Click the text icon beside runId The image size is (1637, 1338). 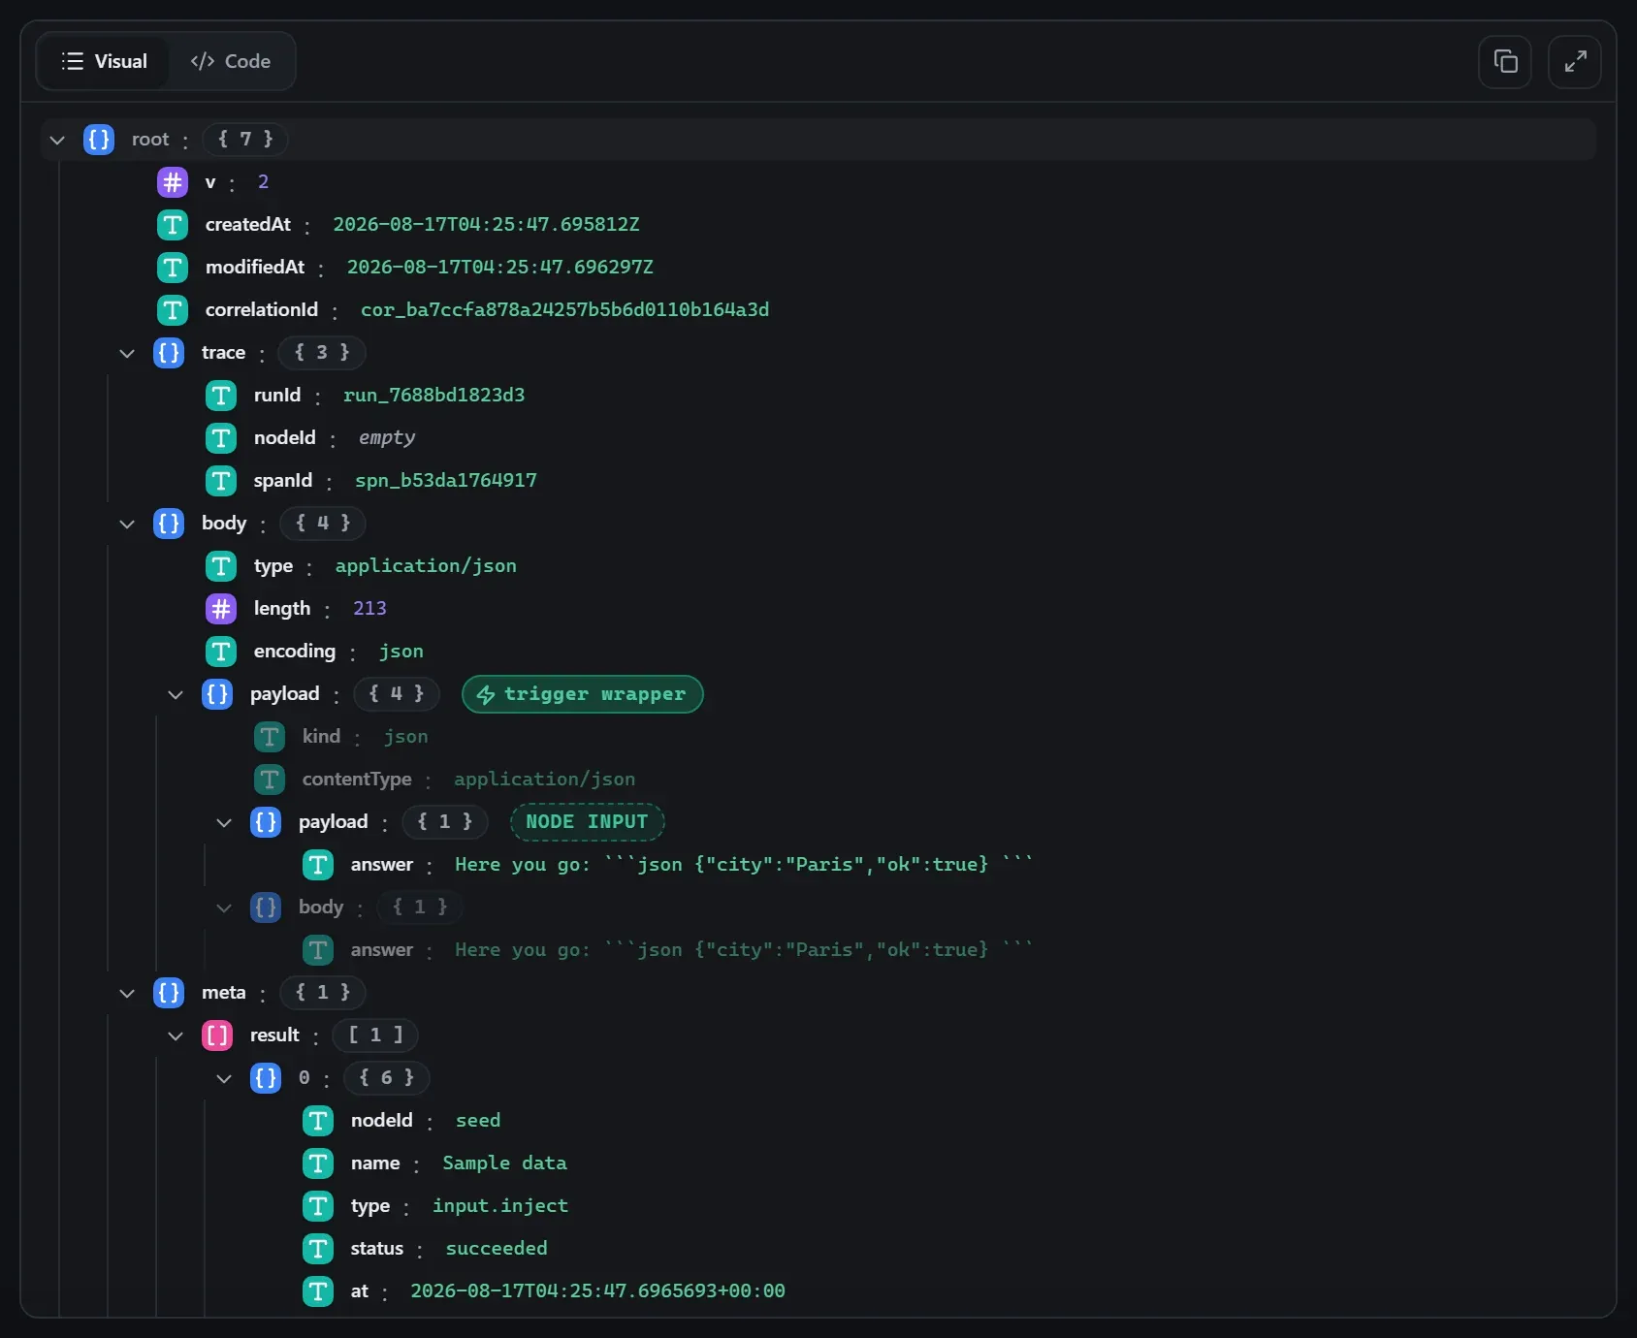point(221,396)
